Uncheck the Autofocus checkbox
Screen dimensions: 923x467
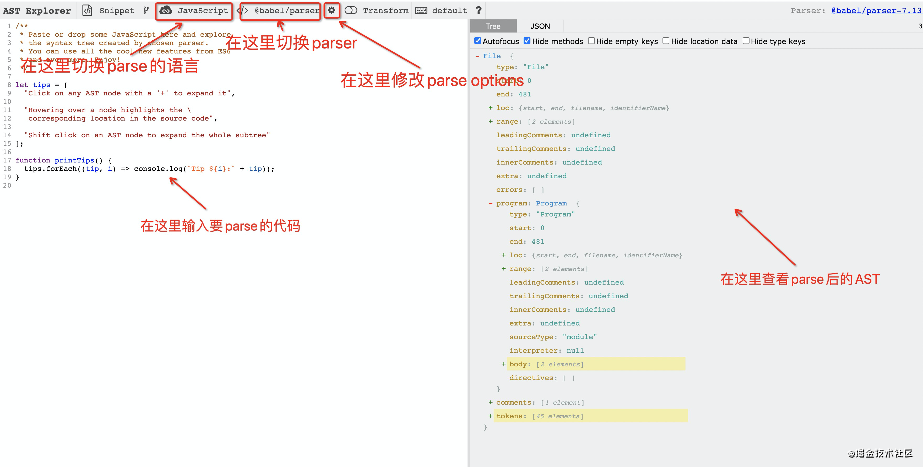[478, 41]
